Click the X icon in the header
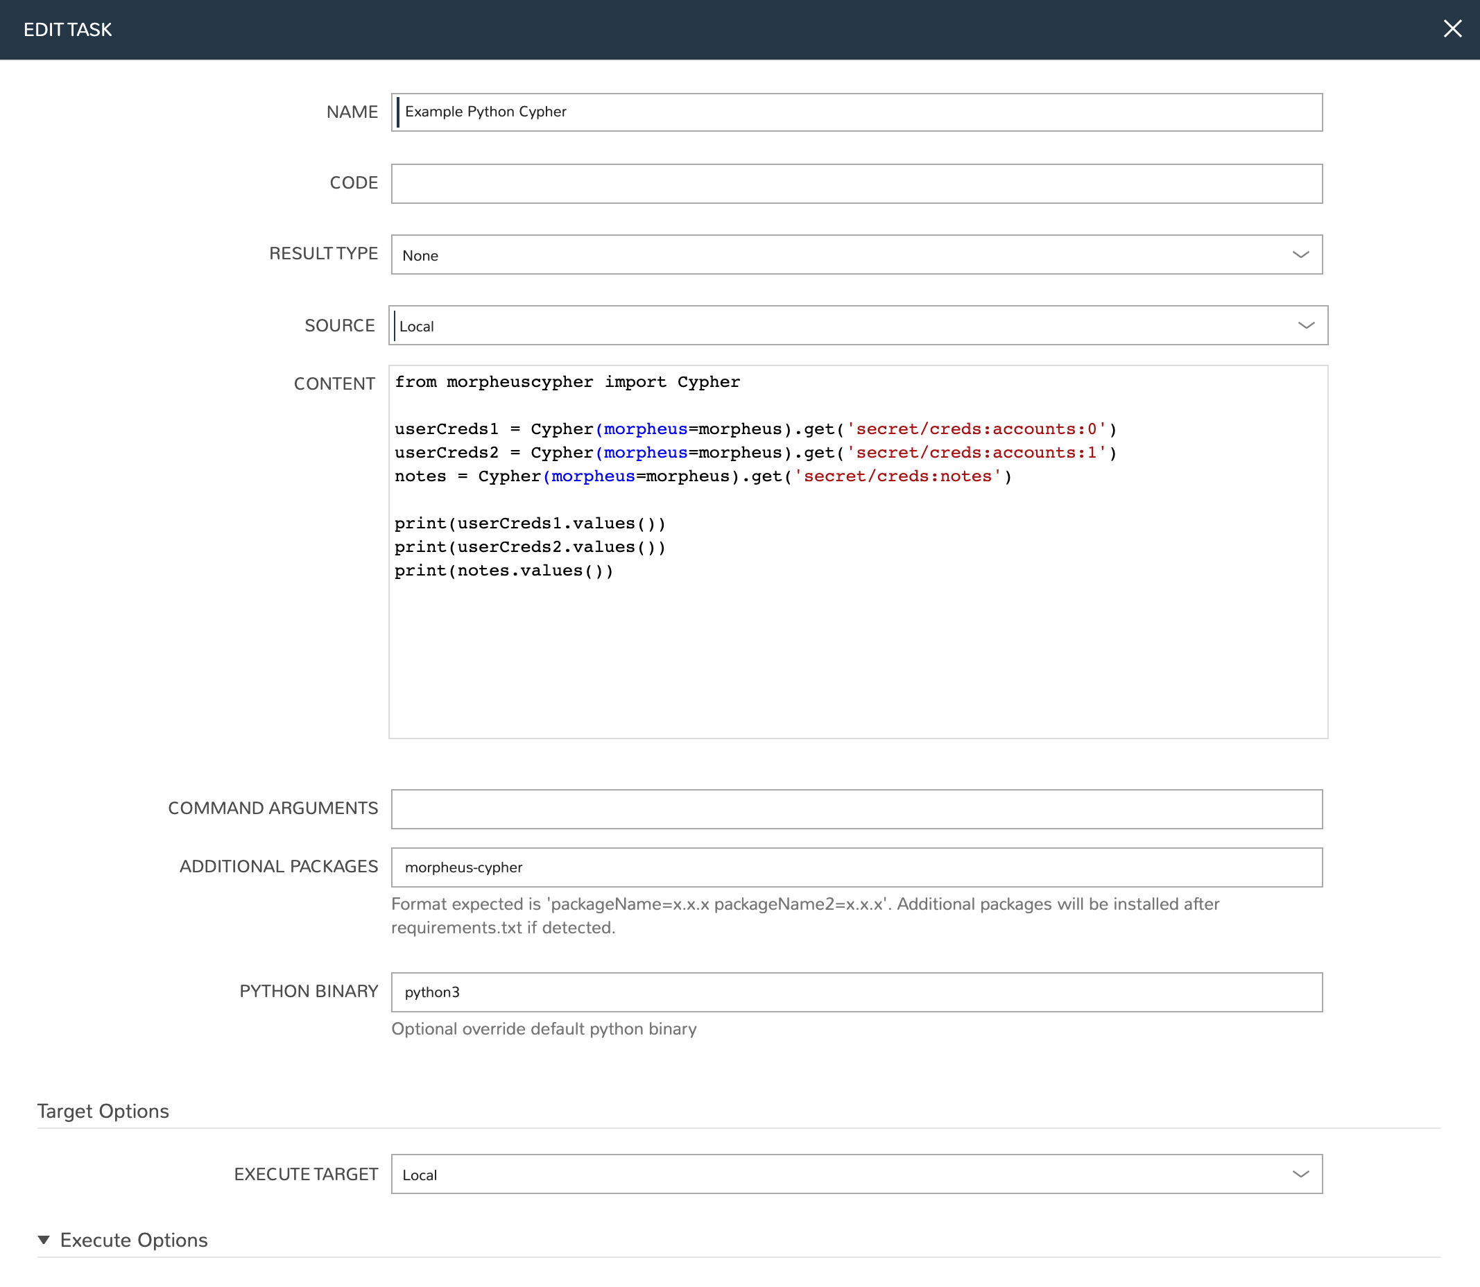This screenshot has height=1287, width=1480. (x=1454, y=28)
